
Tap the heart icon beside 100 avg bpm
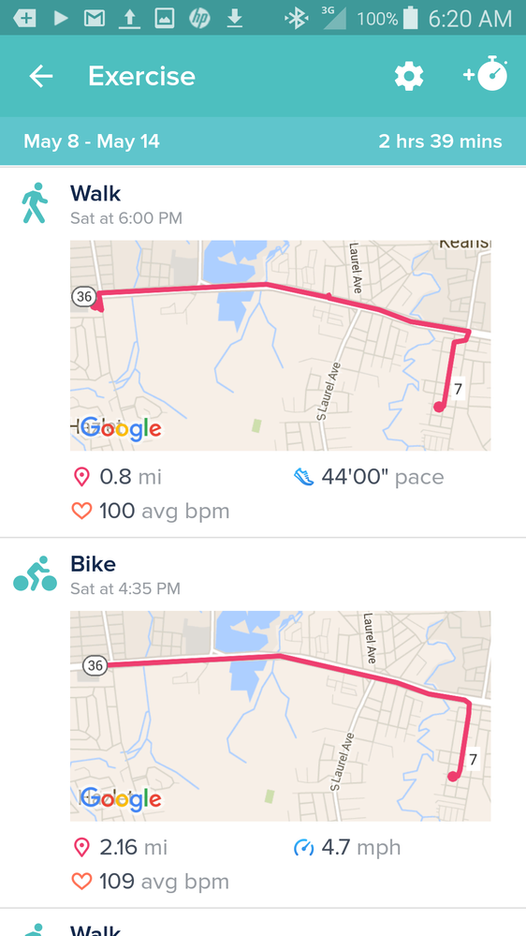pos(81,511)
